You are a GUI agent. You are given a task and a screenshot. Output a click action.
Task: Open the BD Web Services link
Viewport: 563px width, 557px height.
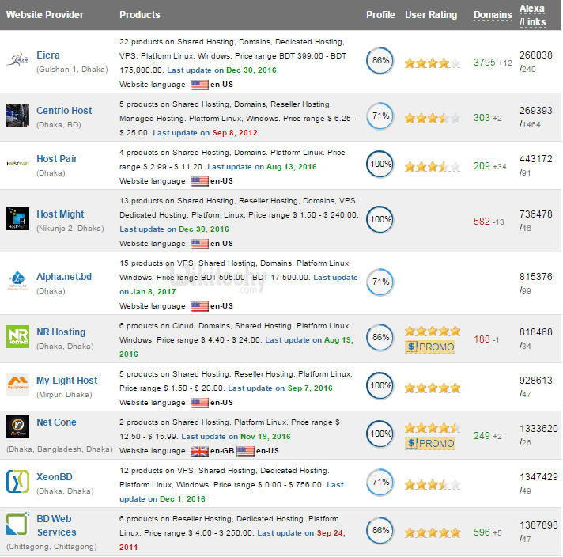coord(56,525)
